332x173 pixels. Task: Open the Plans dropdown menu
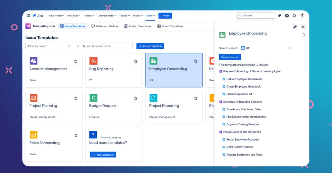point(137,16)
